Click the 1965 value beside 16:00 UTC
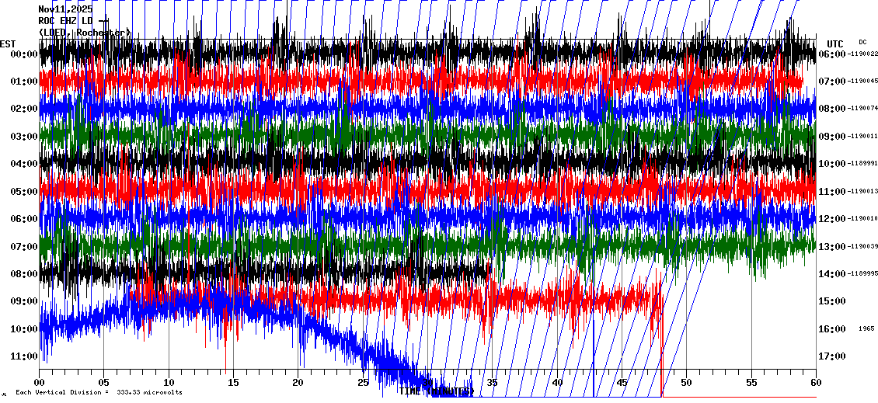 pyautogui.click(x=866, y=328)
